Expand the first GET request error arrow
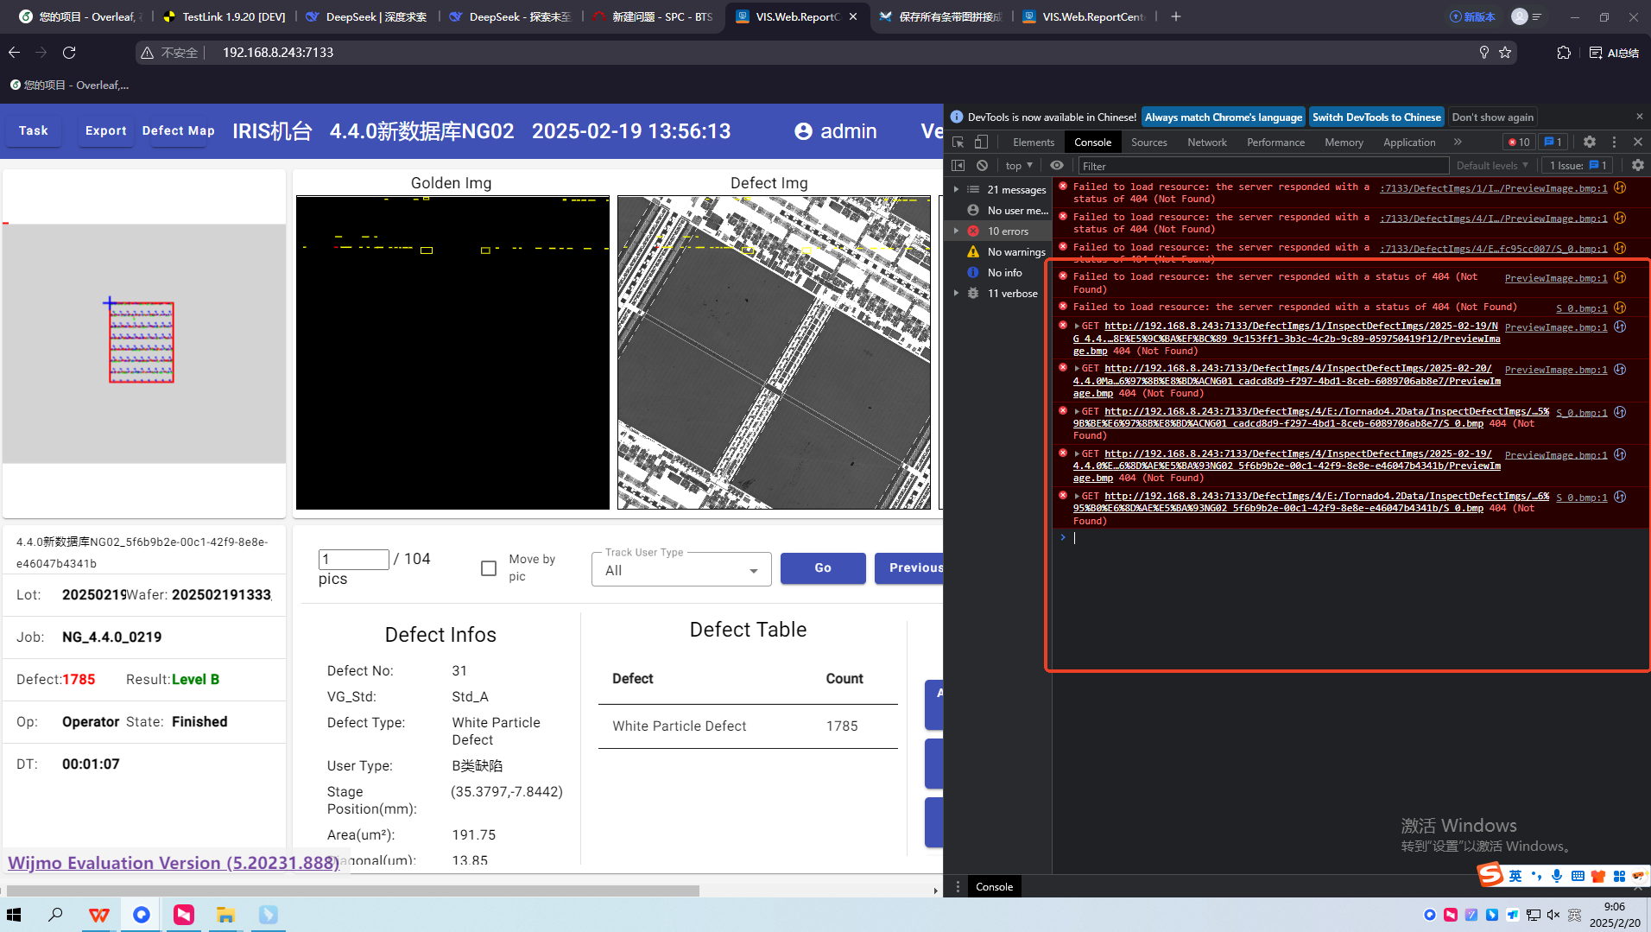Viewport: 1651px width, 932px height. [x=1077, y=326]
